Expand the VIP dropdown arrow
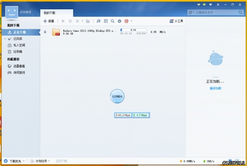Viewport: 247px width, 166px height. (131, 21)
